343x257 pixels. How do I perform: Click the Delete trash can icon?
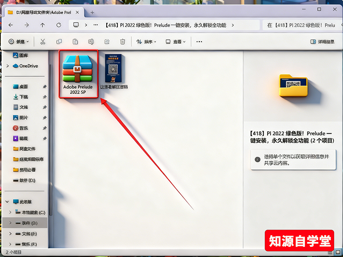(123, 42)
